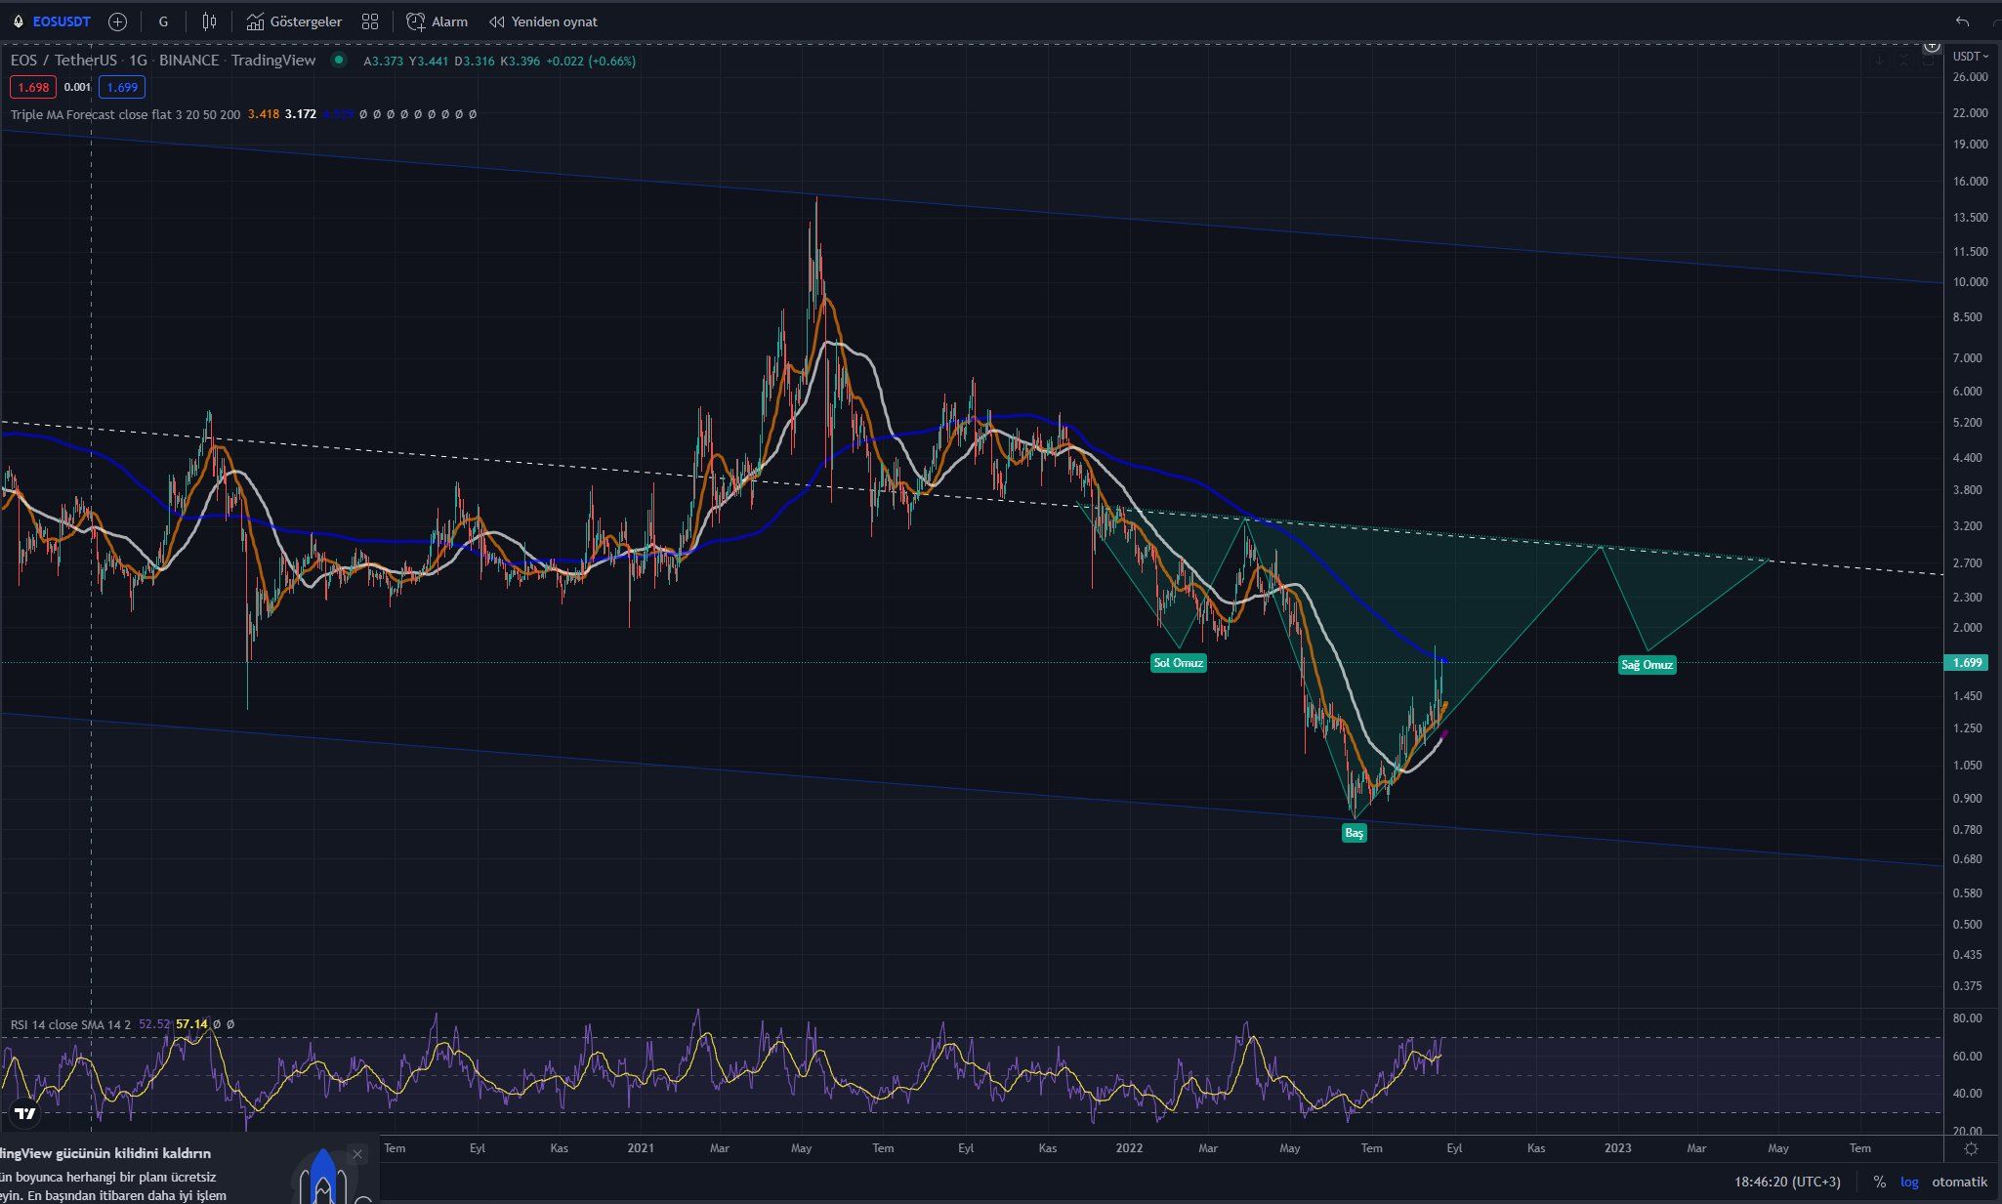Toggle the log scale option
The width and height of the screenshot is (2002, 1204).
coord(1909,1182)
